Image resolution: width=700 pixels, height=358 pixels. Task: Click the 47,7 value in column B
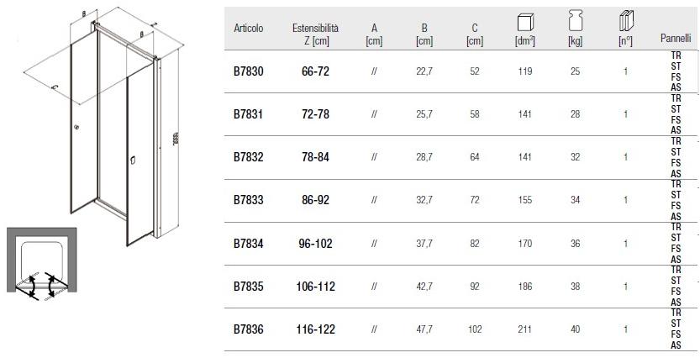tap(424, 330)
